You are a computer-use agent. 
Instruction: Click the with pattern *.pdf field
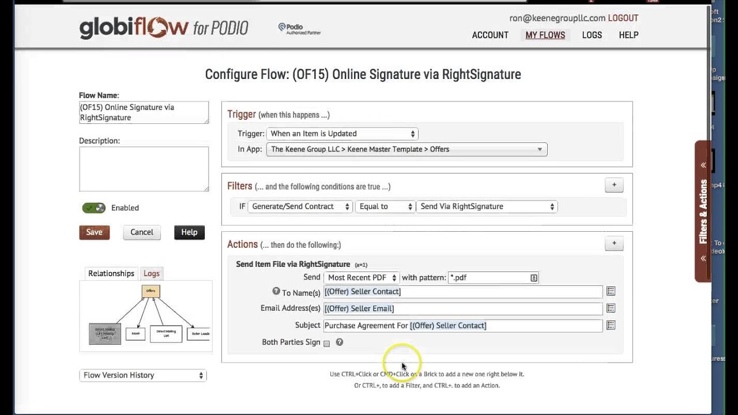[x=494, y=278]
